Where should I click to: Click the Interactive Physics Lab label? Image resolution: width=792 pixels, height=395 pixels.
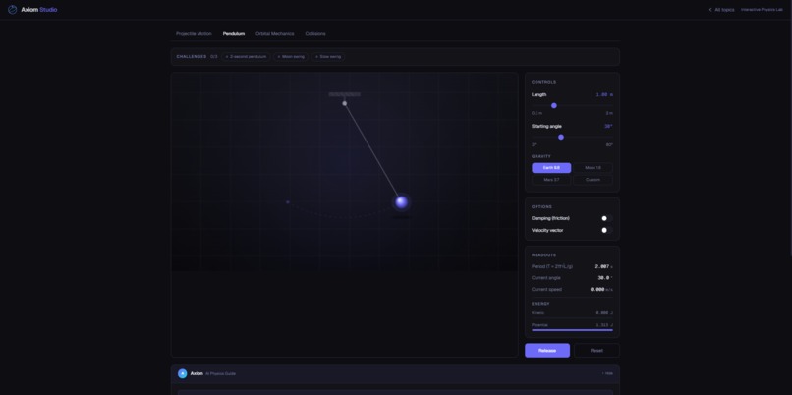click(762, 10)
